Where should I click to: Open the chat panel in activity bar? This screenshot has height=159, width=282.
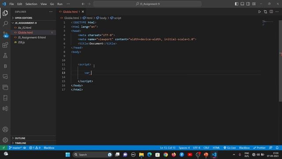5,76
